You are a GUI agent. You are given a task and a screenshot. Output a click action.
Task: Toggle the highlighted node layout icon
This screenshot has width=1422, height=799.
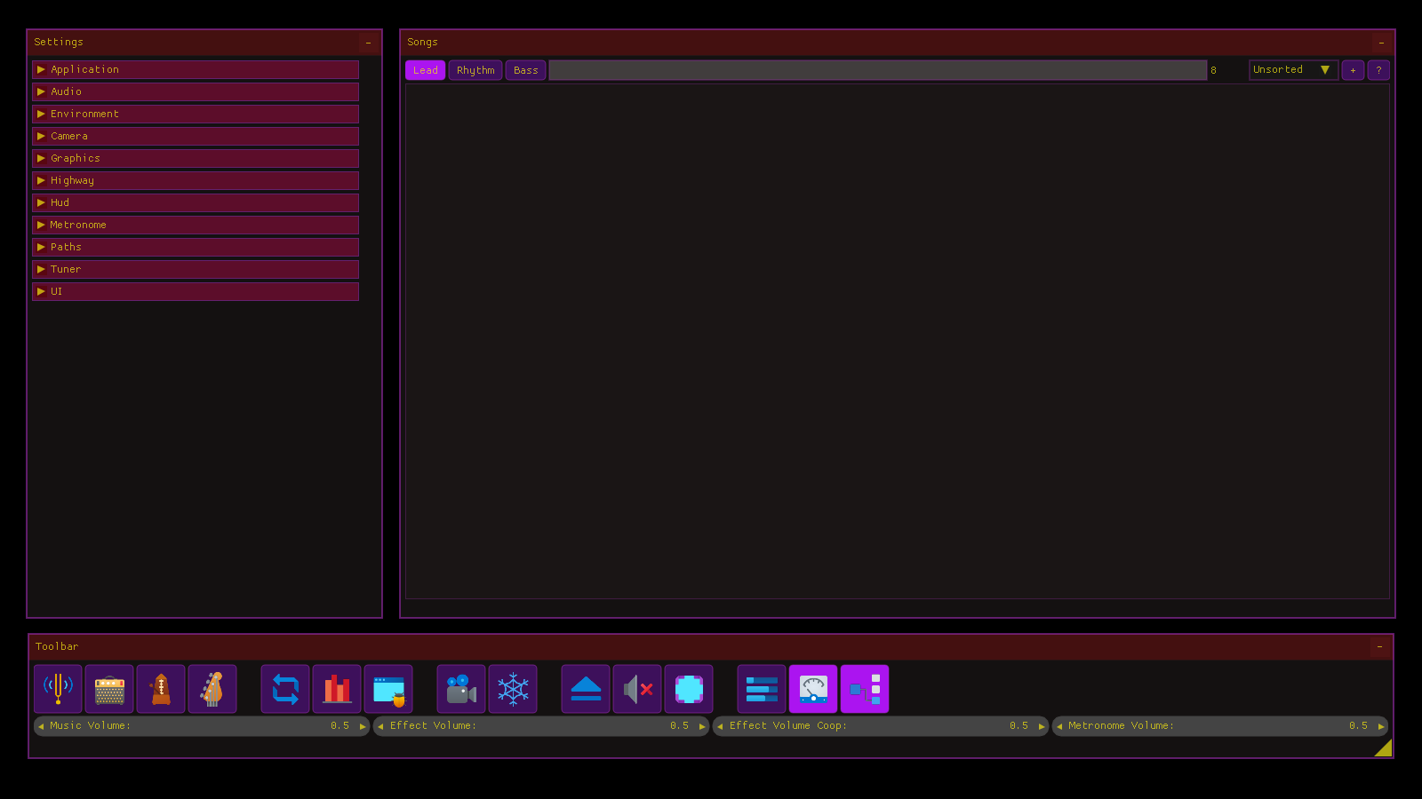click(865, 689)
